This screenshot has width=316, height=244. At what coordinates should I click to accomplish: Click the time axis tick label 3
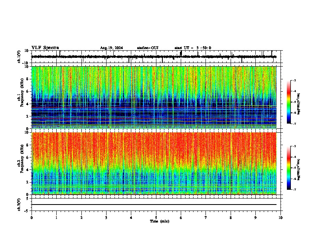point(106,218)
